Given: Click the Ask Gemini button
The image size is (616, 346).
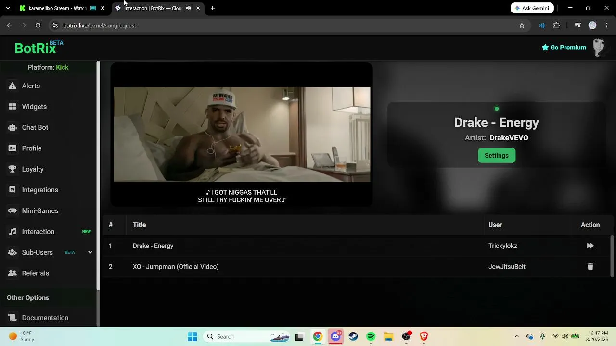Looking at the screenshot, I should pos(532,8).
